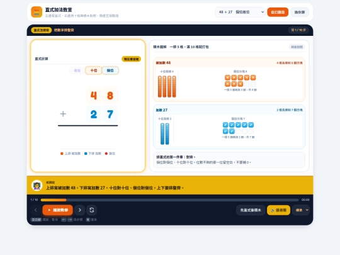Click the 4 rods and 8 cubes summary text
This screenshot has height=255, width=340.
click(x=289, y=63)
